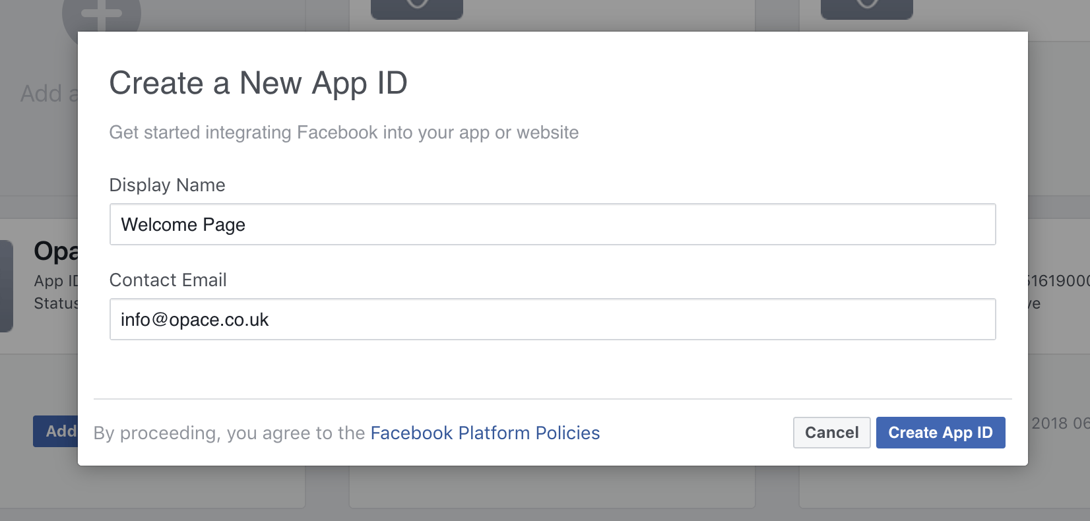Click the app thumbnail beside the Opa title
Viewport: 1090px width, 521px height.
tap(6, 286)
